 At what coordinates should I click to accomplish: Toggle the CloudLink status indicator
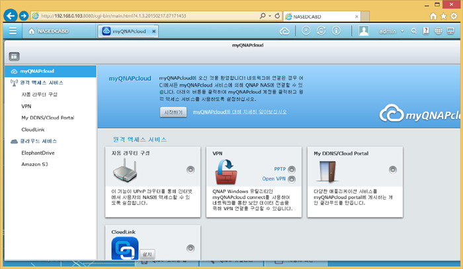pos(190,249)
